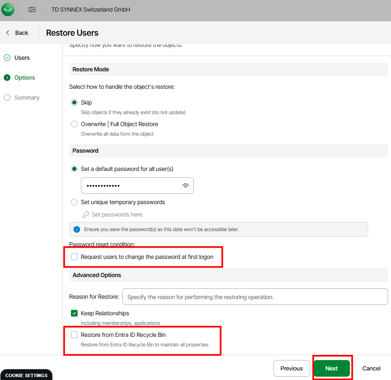Click the green Veeam logo icon
The width and height of the screenshot is (391, 380).
tap(8, 9)
